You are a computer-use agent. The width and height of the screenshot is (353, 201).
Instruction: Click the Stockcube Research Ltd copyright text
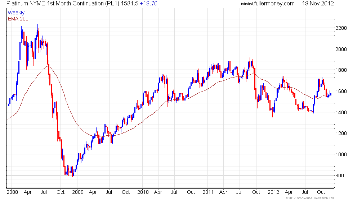[309, 198]
